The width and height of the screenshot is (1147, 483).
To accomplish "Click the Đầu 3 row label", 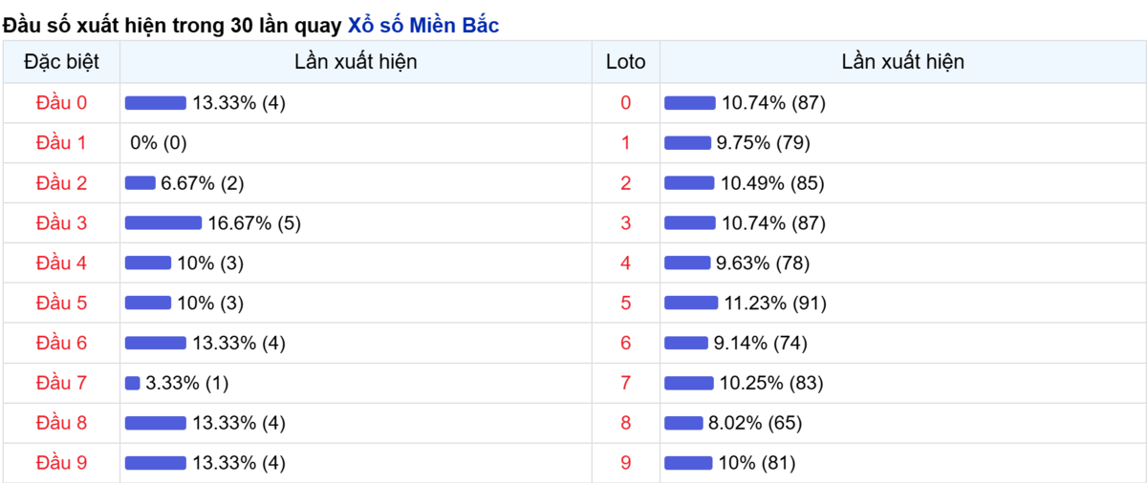I will tap(61, 223).
